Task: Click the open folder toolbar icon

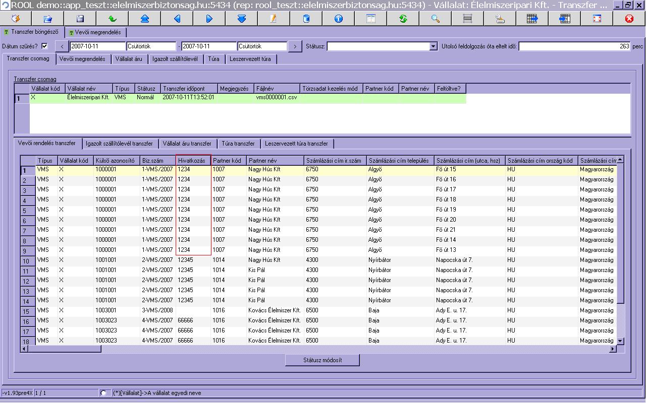Action: (48, 19)
